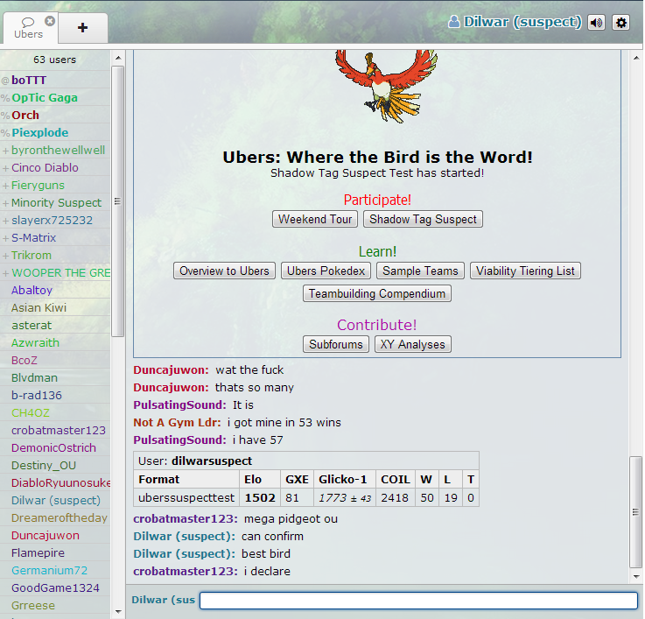The width and height of the screenshot is (645, 619).
Task: Open the Sample Teams button
Action: point(420,271)
